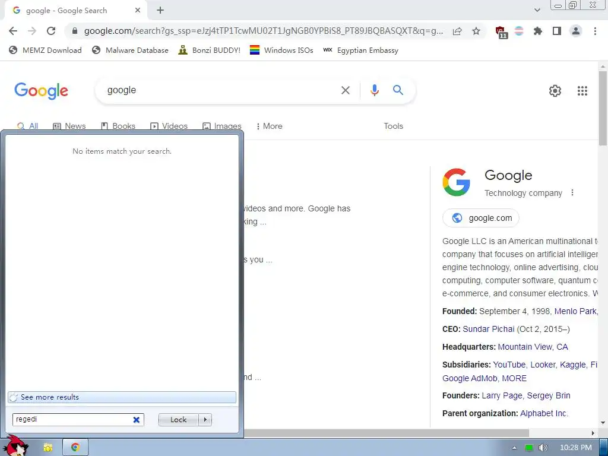Open the YouTube subsidiary link
Image resolution: width=608 pixels, height=456 pixels.
coord(509,365)
